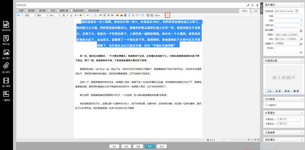305x150 pixels.
Task: Click the 上传 cover image button
Action: pyautogui.click(x=269, y=91)
